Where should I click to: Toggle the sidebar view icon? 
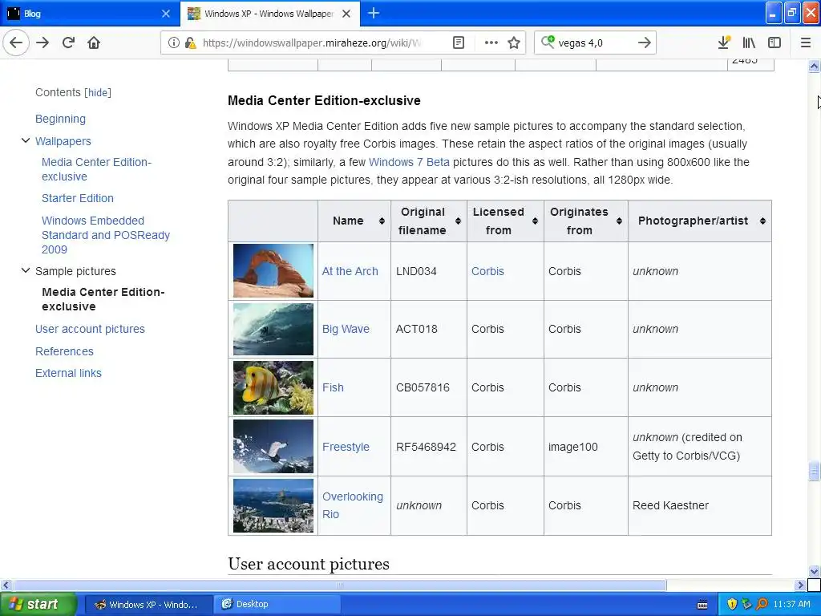[774, 43]
